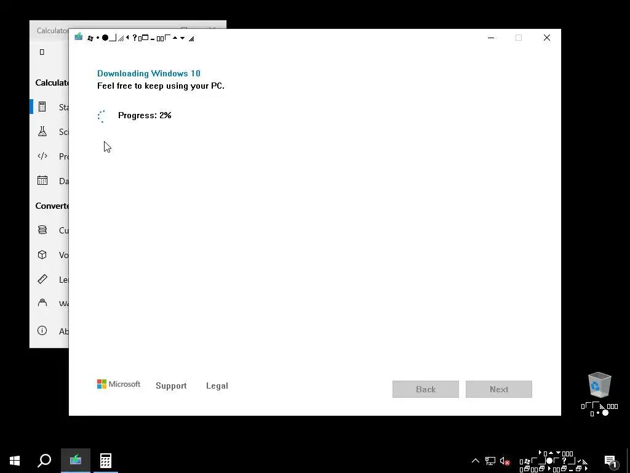The width and height of the screenshot is (630, 473).
Task: Click the Back button
Action: 426,389
